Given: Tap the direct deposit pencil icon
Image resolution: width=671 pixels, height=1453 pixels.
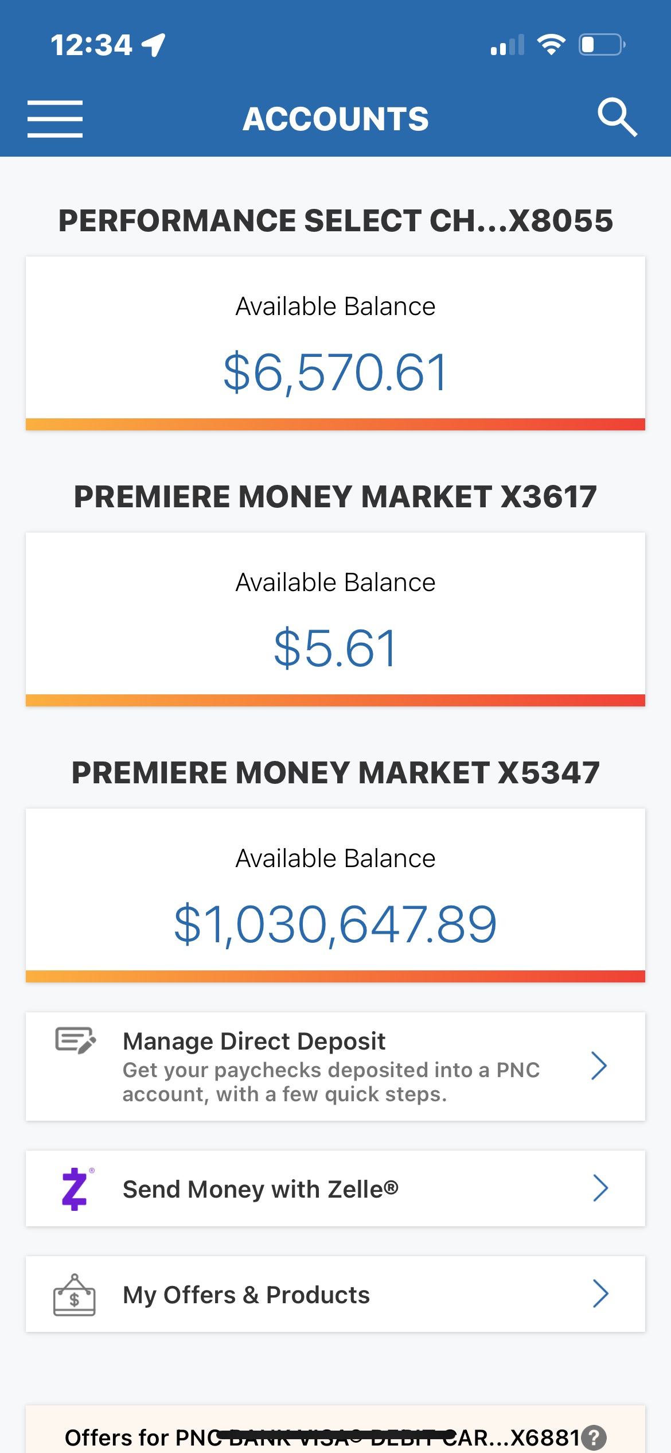Looking at the screenshot, I should 75,1040.
